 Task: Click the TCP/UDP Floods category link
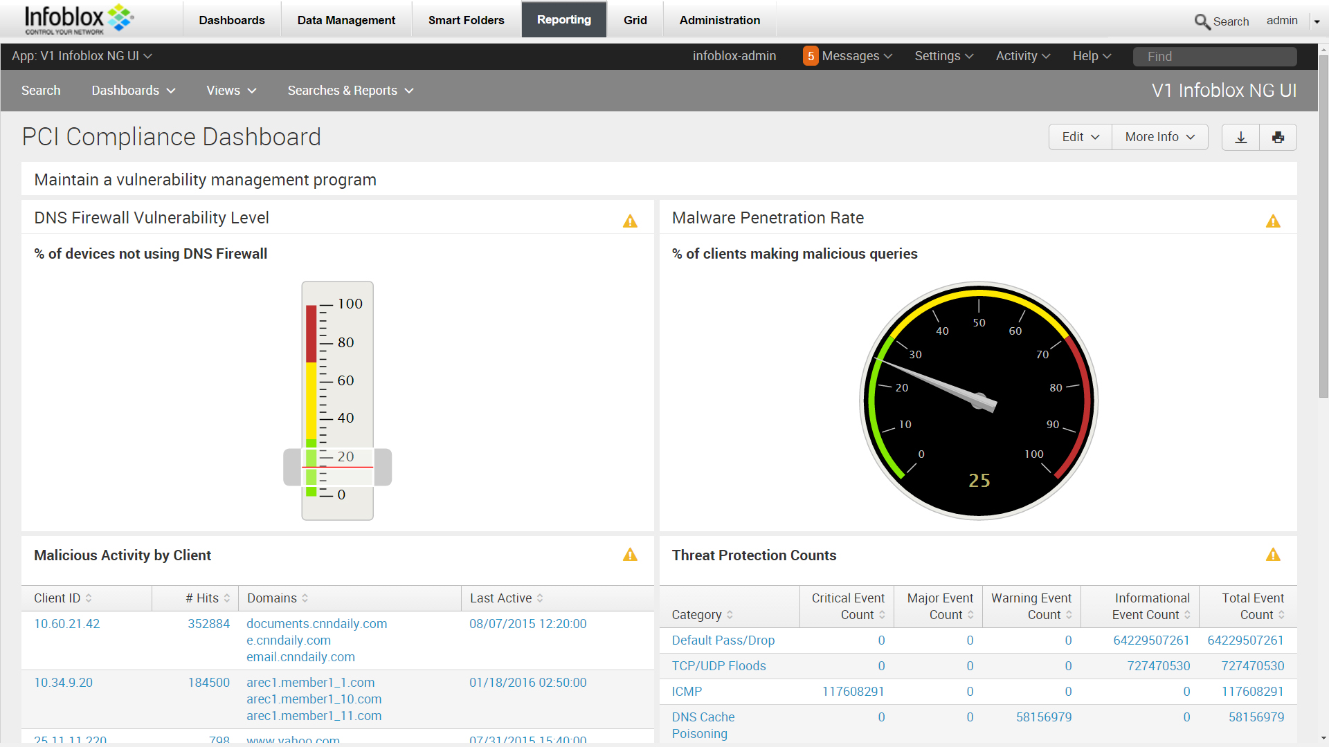tap(718, 666)
